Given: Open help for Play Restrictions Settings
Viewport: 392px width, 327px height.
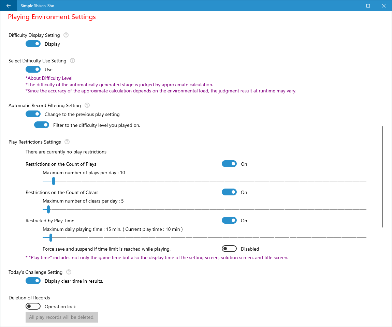Looking at the screenshot, I should pos(67,142).
